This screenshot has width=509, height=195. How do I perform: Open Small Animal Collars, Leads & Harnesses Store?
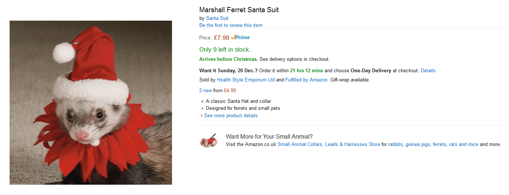(329, 144)
